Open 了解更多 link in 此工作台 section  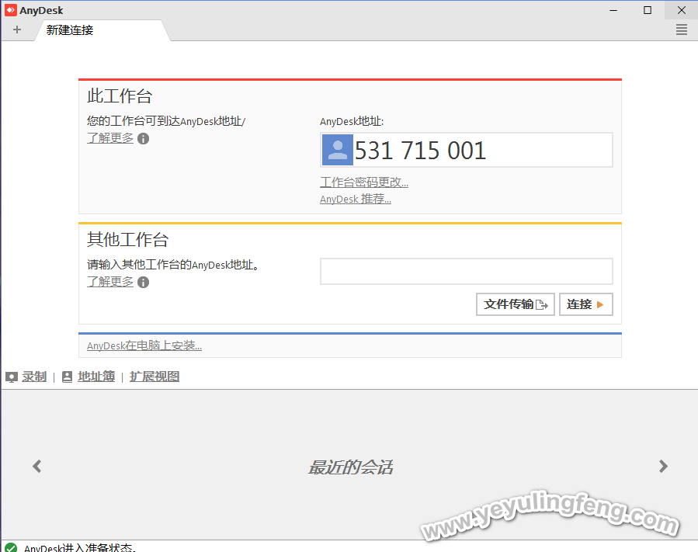(x=110, y=138)
